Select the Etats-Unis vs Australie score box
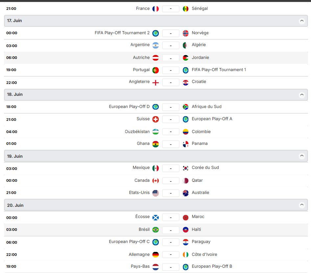311x273 pixels. tap(171, 193)
